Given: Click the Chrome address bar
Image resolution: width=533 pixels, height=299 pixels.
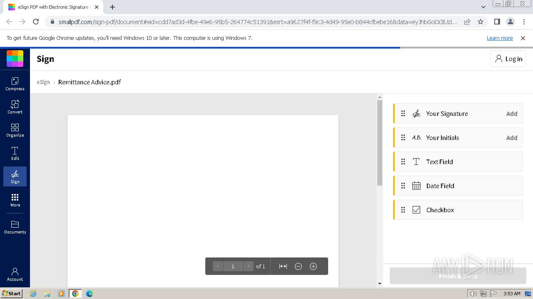Looking at the screenshot, I should 257,22.
